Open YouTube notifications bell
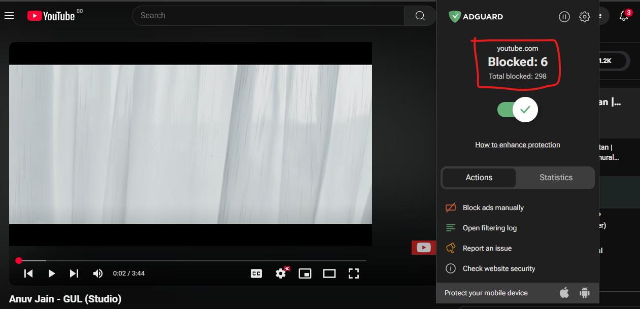 tap(624, 16)
